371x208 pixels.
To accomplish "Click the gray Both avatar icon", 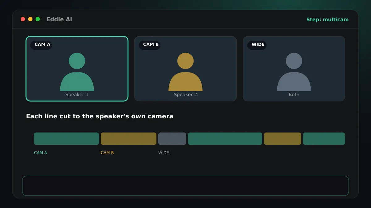I will point(294,72).
